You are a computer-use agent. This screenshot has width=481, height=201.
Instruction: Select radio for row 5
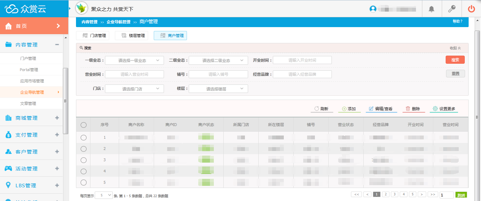click(83, 182)
